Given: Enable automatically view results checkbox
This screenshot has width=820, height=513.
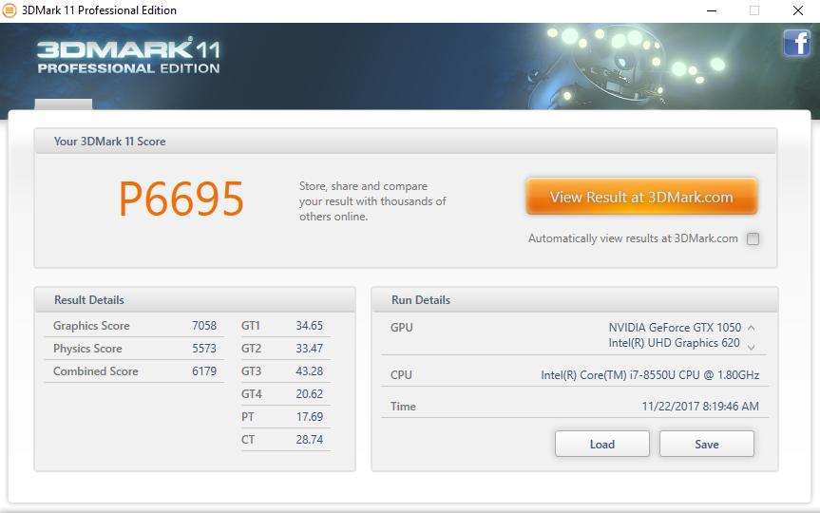Looking at the screenshot, I should [753, 239].
